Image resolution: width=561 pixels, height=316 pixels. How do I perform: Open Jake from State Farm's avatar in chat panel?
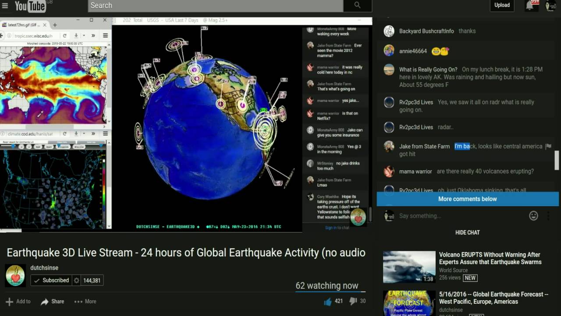click(389, 146)
